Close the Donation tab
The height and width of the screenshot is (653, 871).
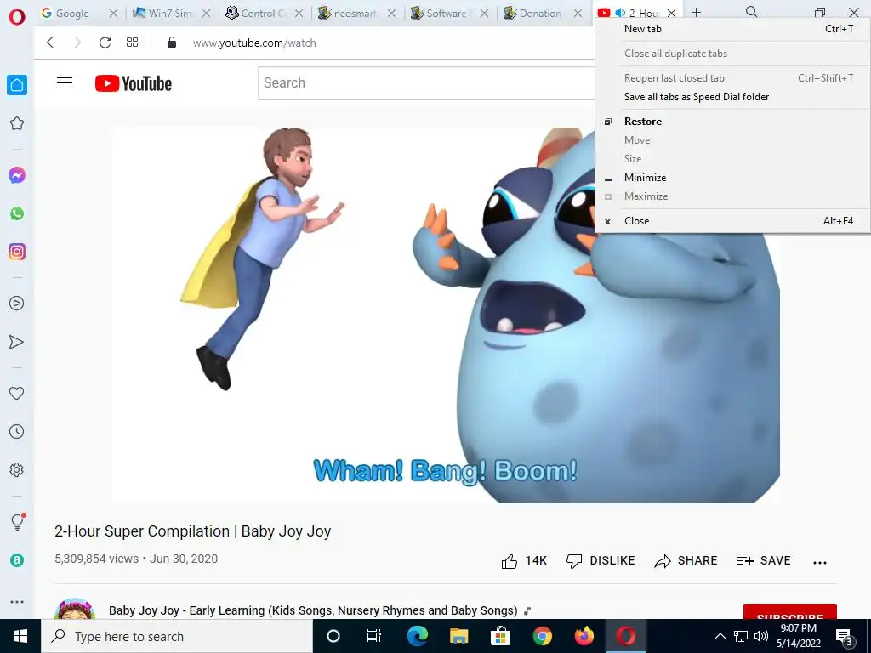coord(578,14)
